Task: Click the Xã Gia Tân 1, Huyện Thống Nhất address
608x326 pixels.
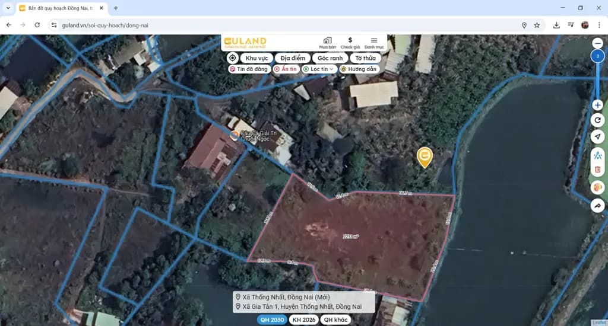Action: tap(302, 306)
